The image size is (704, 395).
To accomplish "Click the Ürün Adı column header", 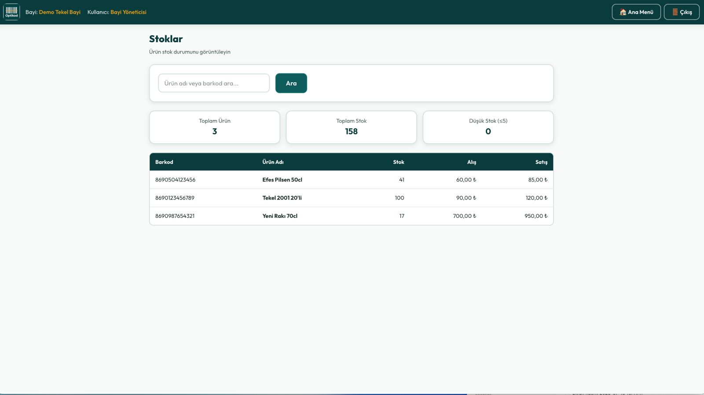I will (273, 162).
